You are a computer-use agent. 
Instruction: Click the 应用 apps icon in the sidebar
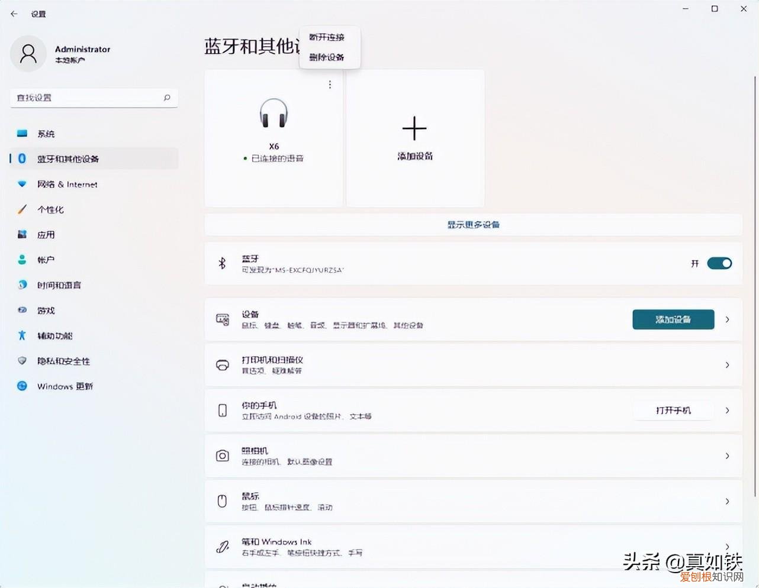[22, 235]
